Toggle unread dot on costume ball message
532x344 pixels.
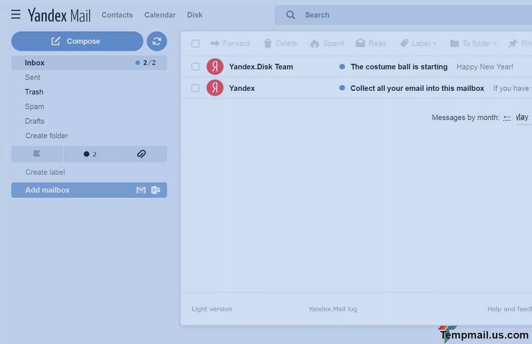point(342,67)
